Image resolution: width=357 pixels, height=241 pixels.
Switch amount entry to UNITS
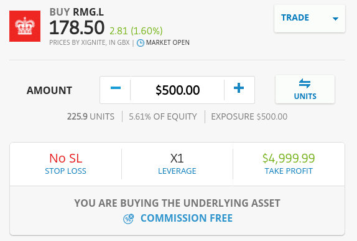point(305,90)
